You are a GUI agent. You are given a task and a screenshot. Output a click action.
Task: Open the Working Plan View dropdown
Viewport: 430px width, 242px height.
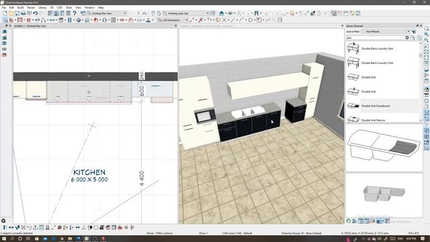107,13
